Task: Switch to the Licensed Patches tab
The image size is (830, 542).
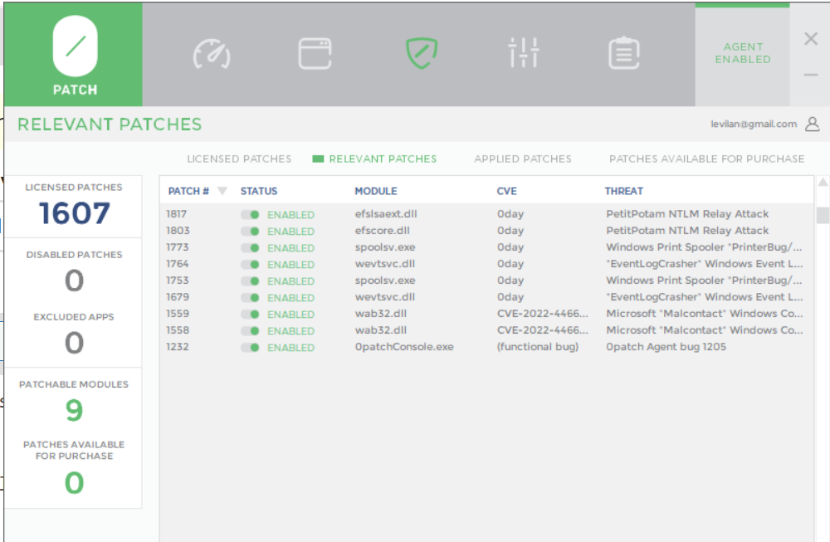Action: pos(239,159)
